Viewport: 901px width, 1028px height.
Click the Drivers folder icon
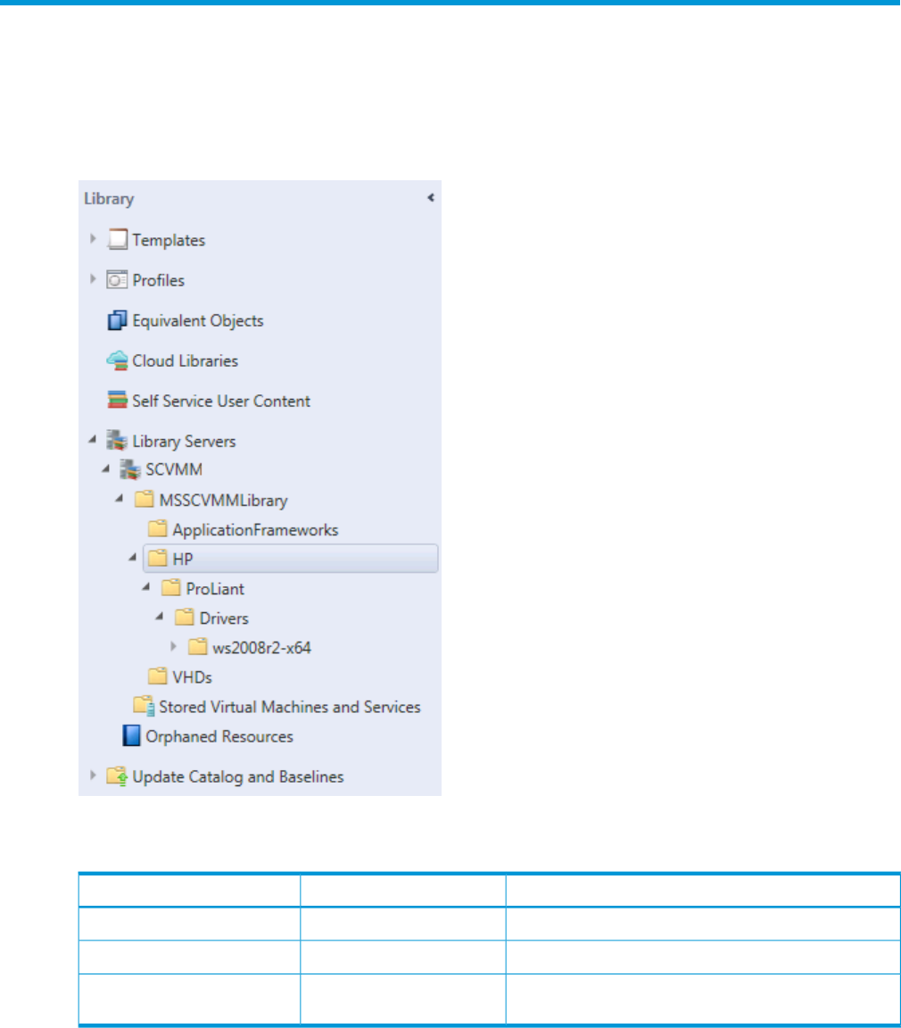184,617
